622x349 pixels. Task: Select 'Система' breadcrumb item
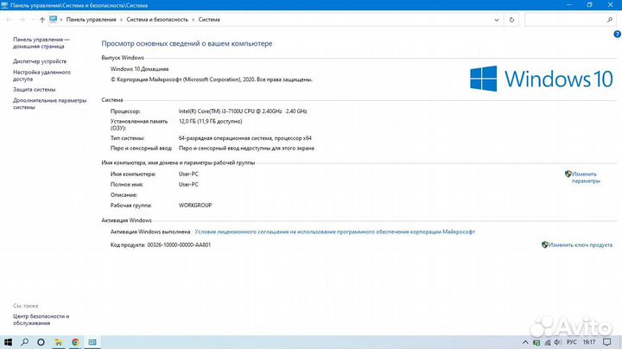pos(209,19)
